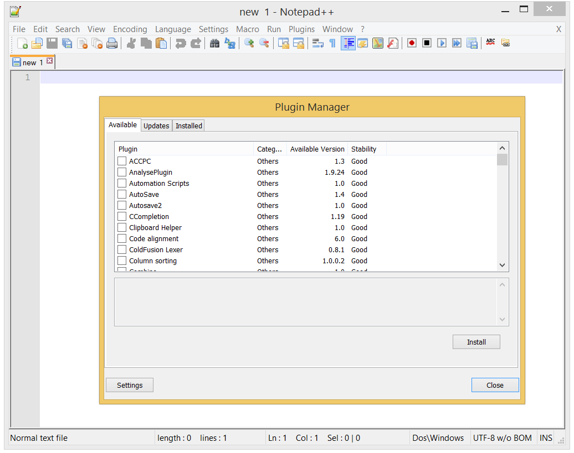Open the File menu
Image resolution: width=574 pixels, height=453 pixels.
tap(19, 29)
